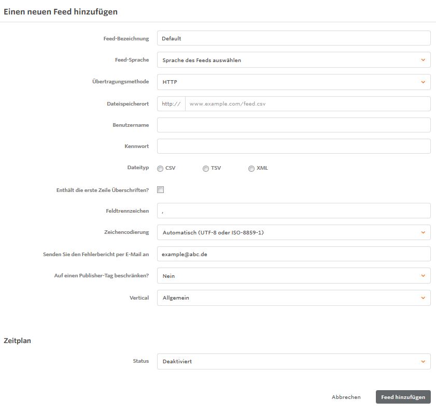
Task: Select the Benutzername input field
Action: [294, 125]
